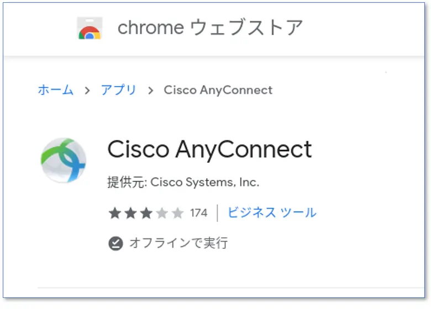The width and height of the screenshot is (431, 309).
Task: Select the Cisco AnyConnect breadcrumb item
Action: (218, 90)
